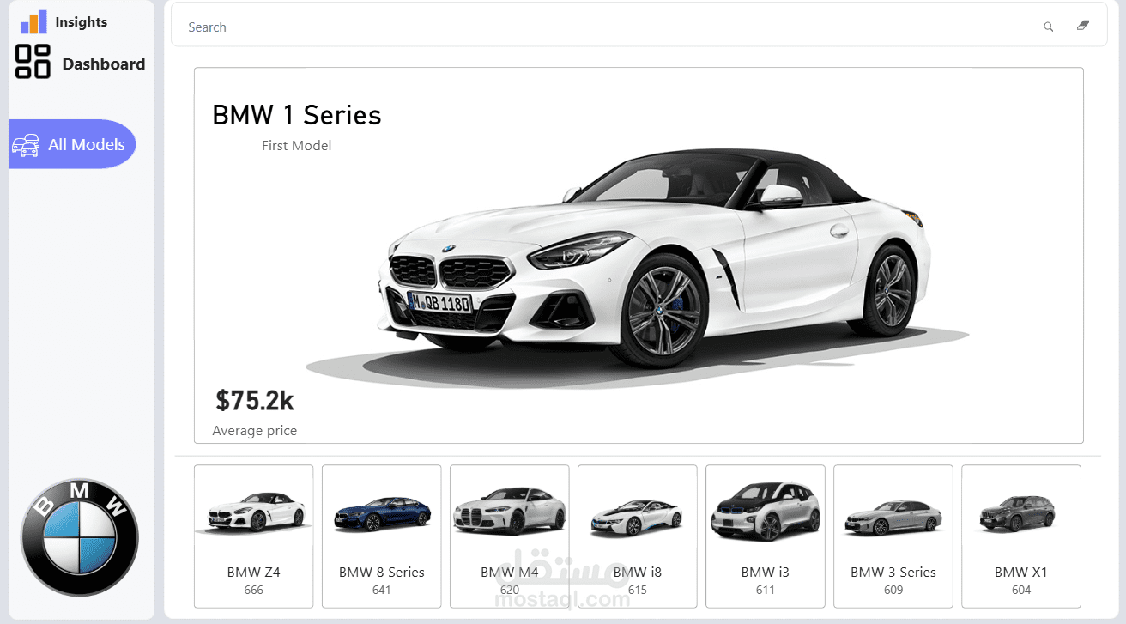Click the "First Model" subtitle
This screenshot has width=1126, height=624.
(297, 146)
